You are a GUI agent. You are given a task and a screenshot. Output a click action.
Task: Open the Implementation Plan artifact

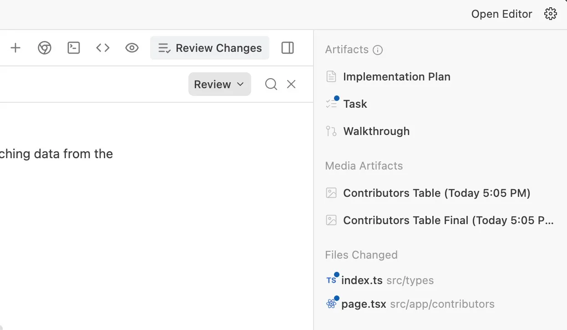(x=396, y=76)
